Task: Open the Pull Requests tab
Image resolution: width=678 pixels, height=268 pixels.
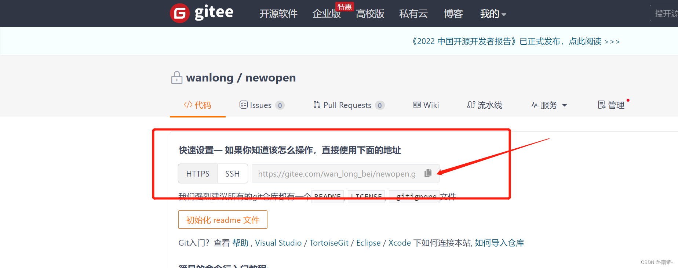Action: pos(349,105)
